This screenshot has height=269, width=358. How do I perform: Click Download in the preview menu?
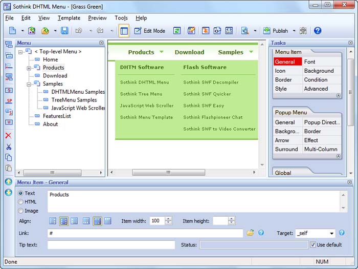[x=190, y=52]
